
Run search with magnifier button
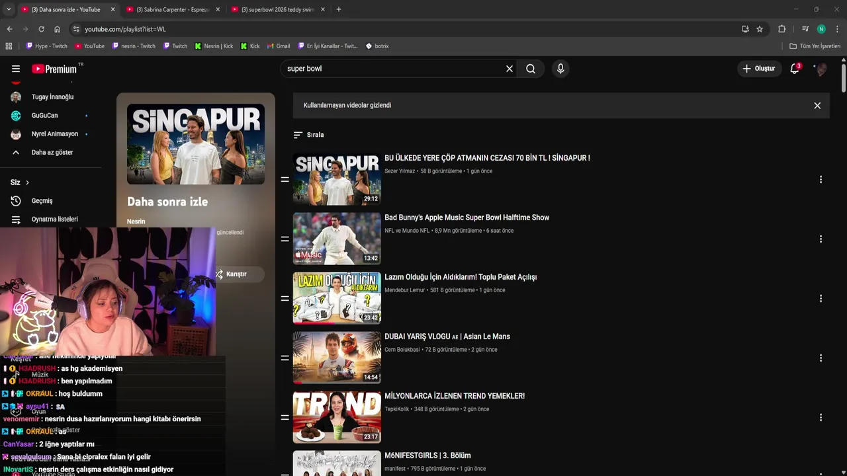[x=531, y=69]
